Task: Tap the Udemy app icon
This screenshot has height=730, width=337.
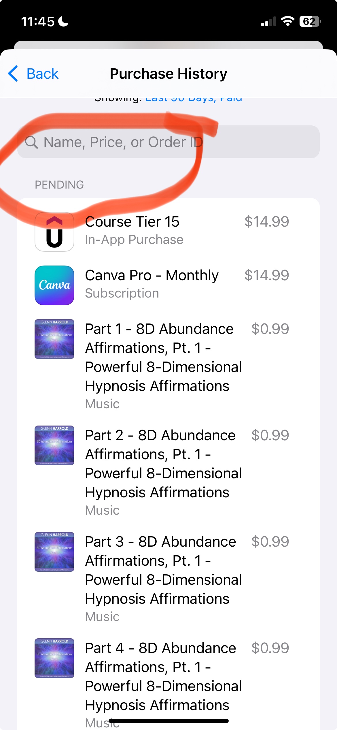Action: (54, 232)
